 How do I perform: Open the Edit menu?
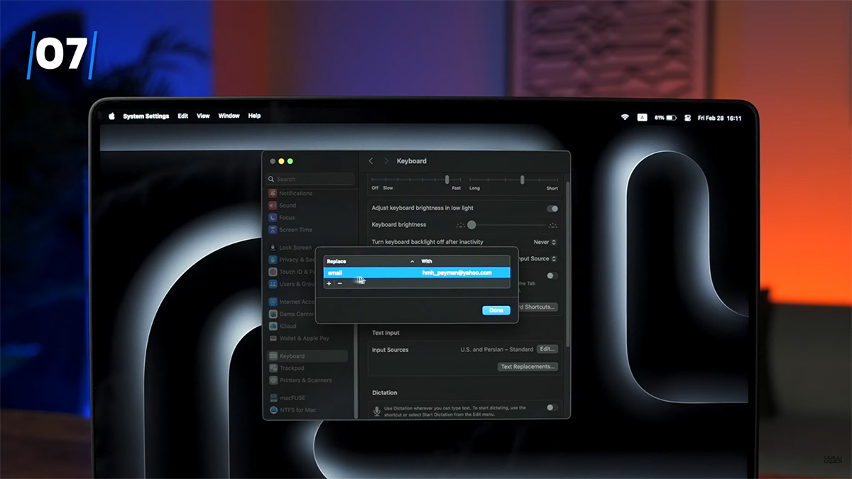tap(183, 116)
